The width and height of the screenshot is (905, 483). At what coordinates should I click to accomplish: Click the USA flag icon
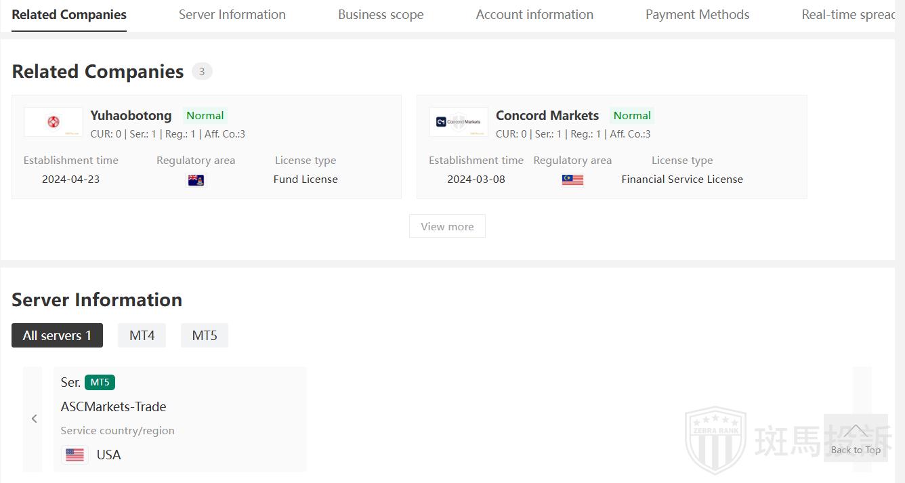tap(75, 455)
